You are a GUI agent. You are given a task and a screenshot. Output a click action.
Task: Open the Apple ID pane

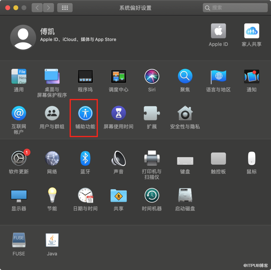pyautogui.click(x=218, y=31)
